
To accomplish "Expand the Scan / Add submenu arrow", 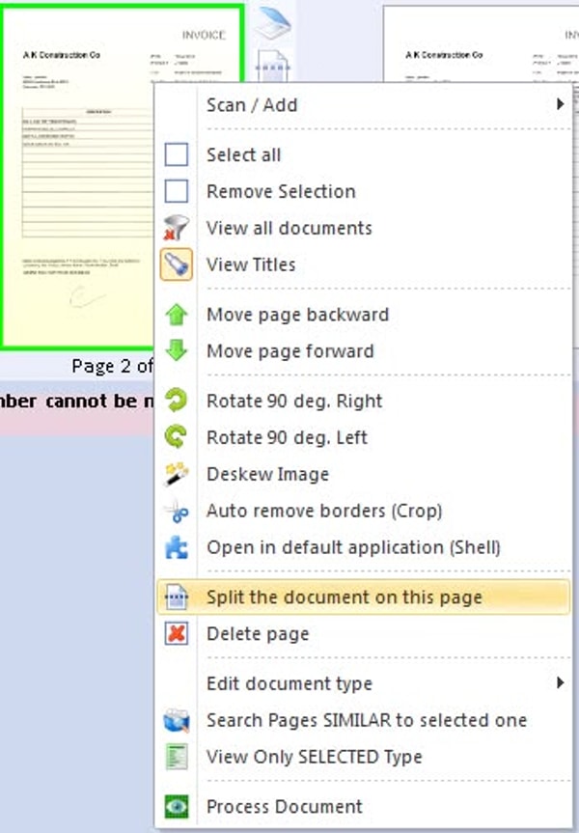I will click(x=560, y=104).
